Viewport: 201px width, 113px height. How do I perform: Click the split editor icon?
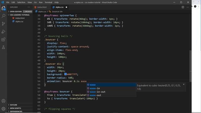tap(183, 7)
